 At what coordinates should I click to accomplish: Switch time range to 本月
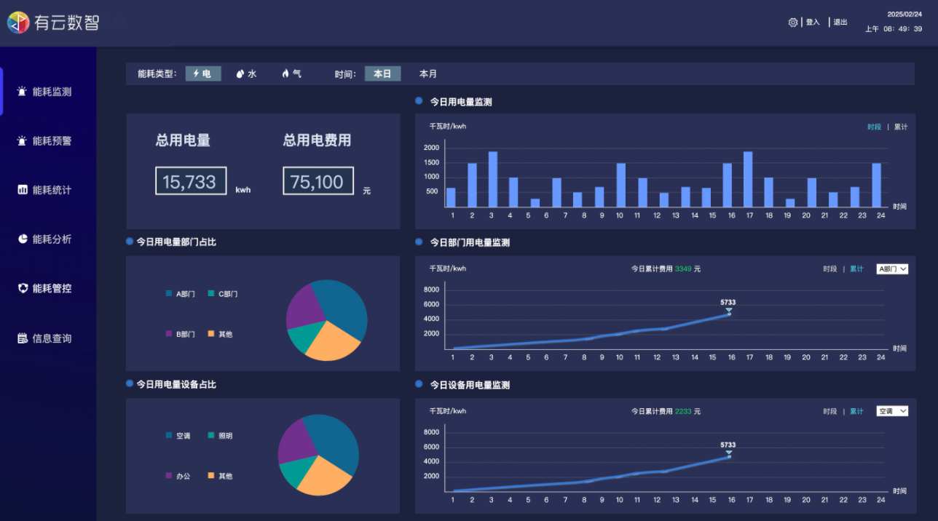tap(427, 74)
